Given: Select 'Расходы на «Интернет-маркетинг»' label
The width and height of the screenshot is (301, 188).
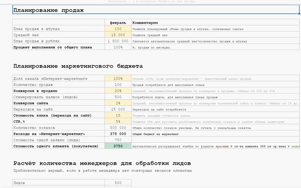Looking at the screenshot, I should click(x=49, y=134).
